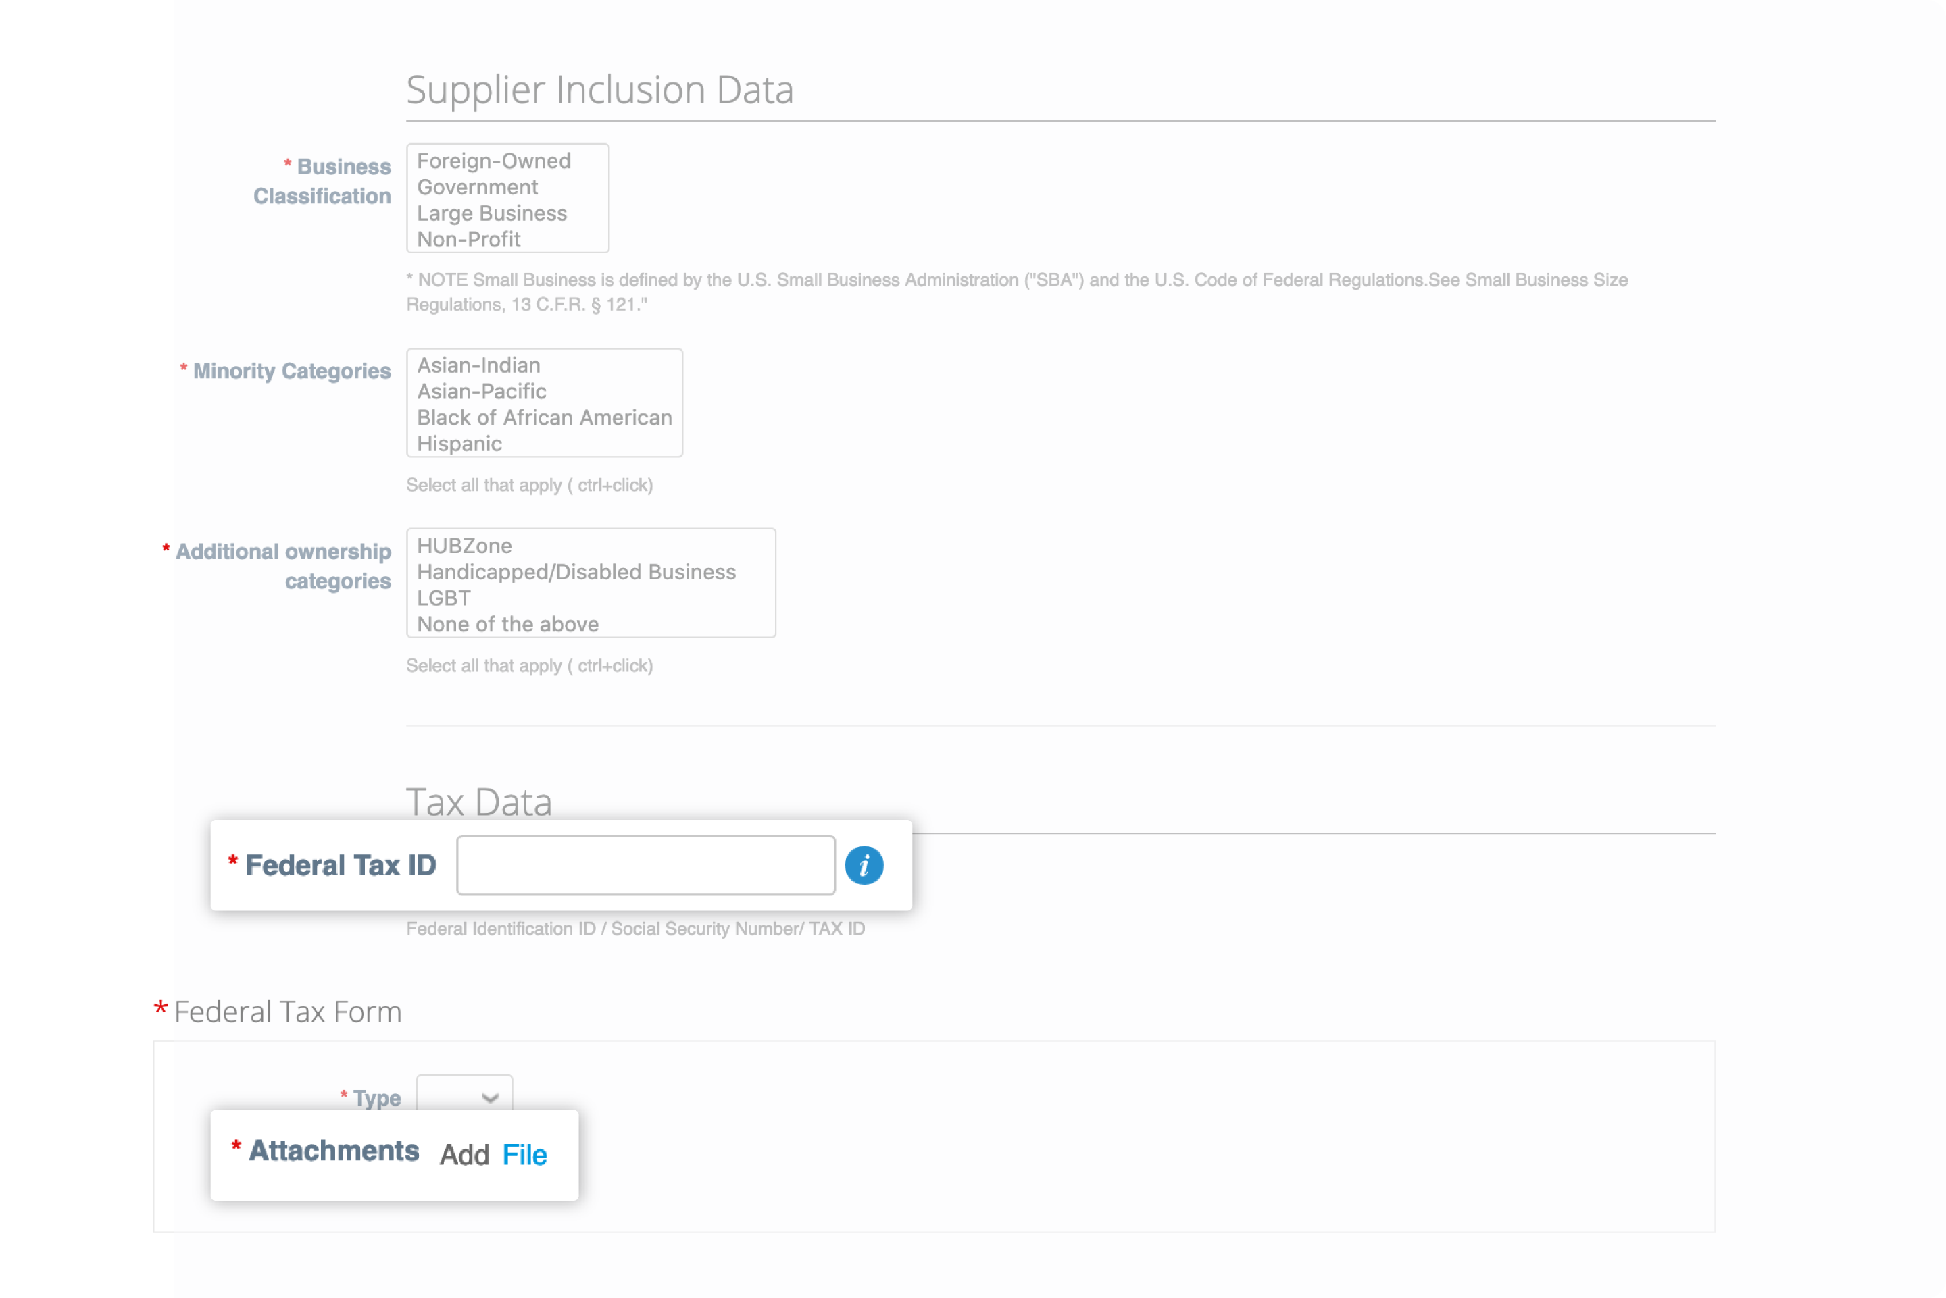This screenshot has width=1946, height=1298.
Task: Select Black of African American option
Action: pos(544,417)
